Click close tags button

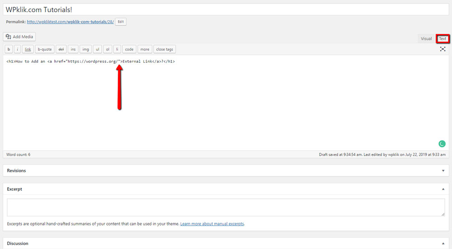click(x=165, y=49)
